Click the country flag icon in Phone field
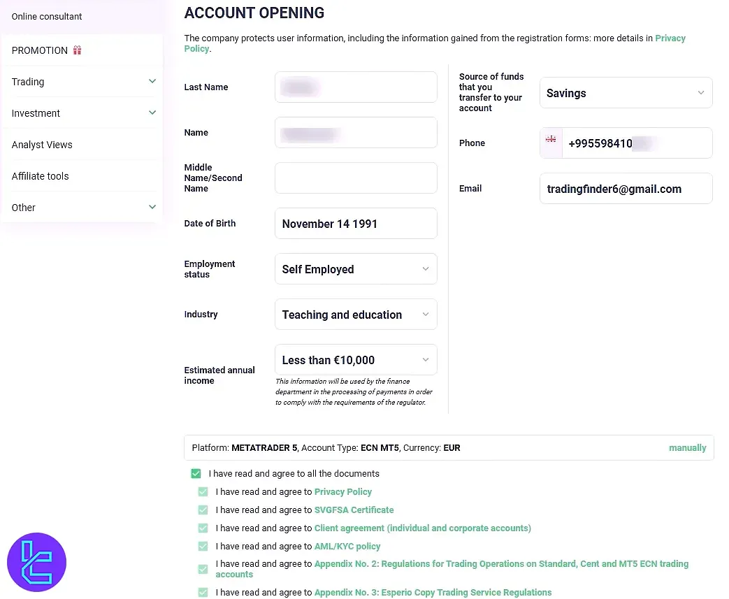This screenshot has height=599, width=729. (x=551, y=140)
